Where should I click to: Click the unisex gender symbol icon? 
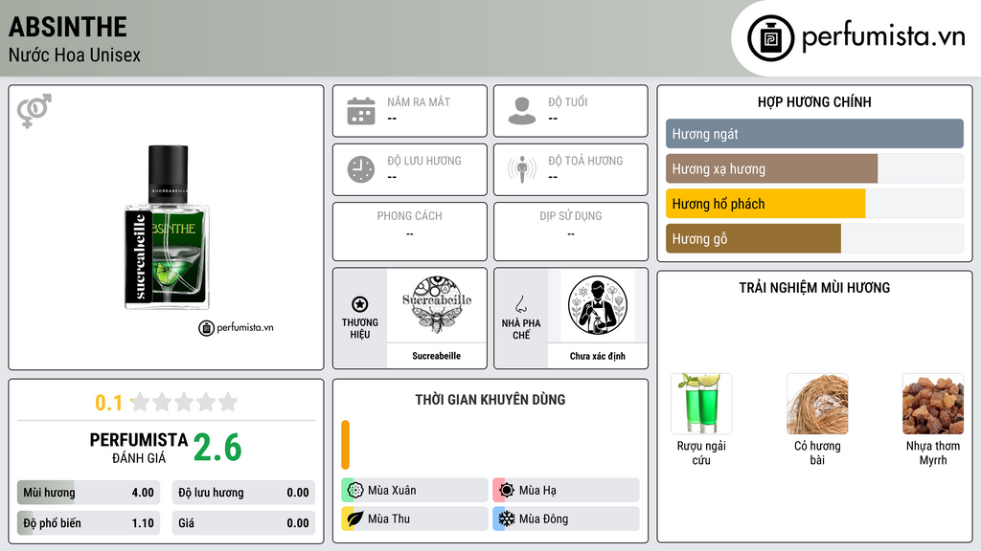[x=34, y=111]
